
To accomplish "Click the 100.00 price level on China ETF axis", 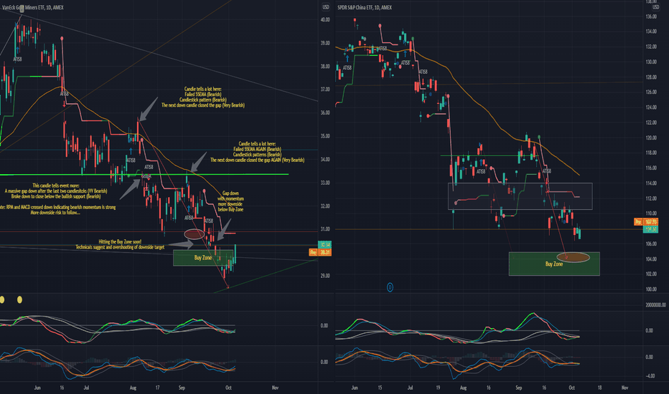I will 651,289.
